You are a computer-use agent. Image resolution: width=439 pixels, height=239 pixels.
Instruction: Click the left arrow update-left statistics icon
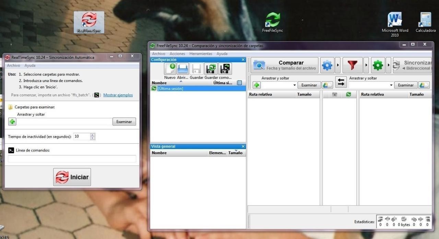click(387, 219)
